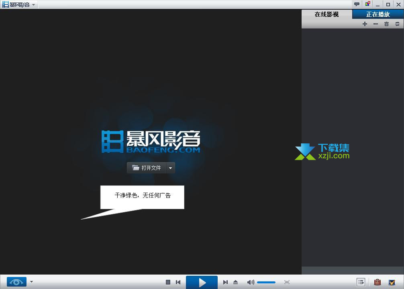
Task: Change the playlist loop mode icon
Action: [397, 24]
